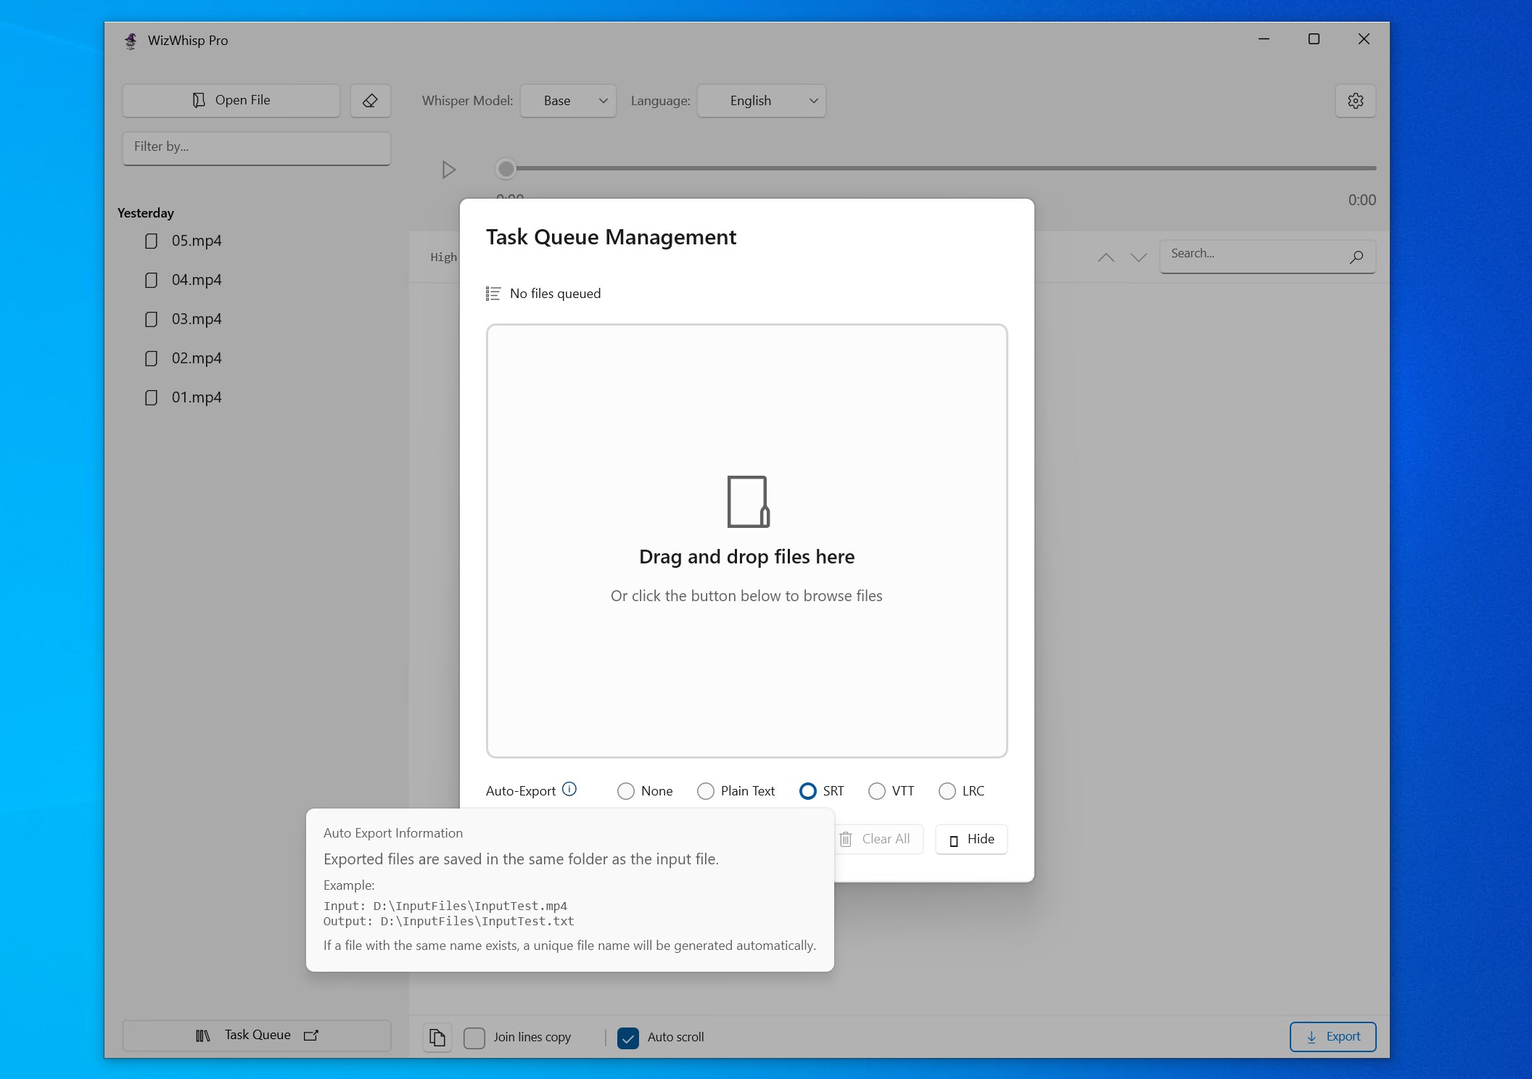Jump to next search result arrow
This screenshot has height=1079, width=1532.
pos(1139,257)
